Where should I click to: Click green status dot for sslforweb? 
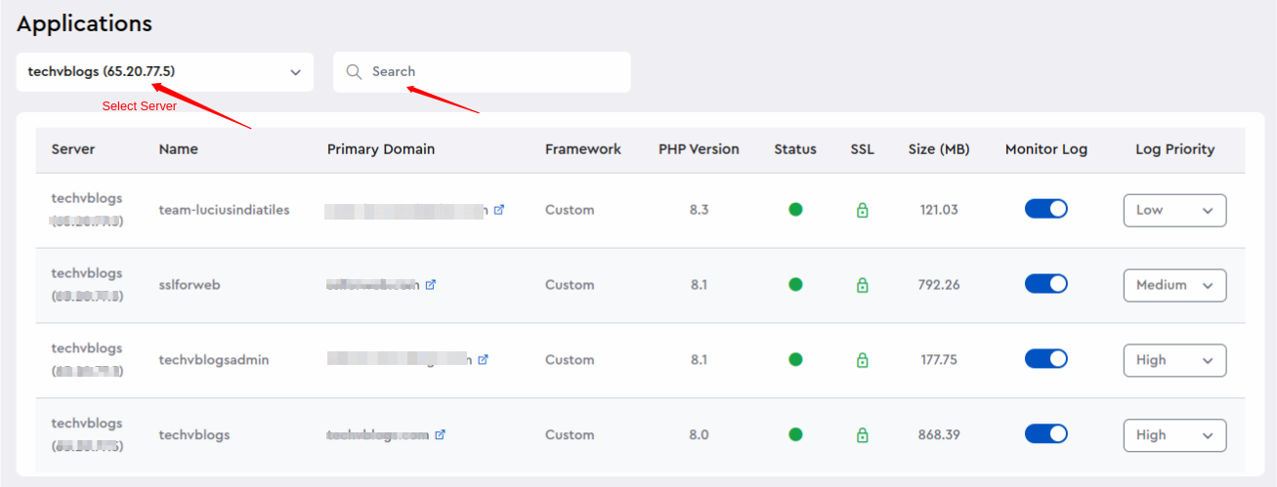(795, 284)
